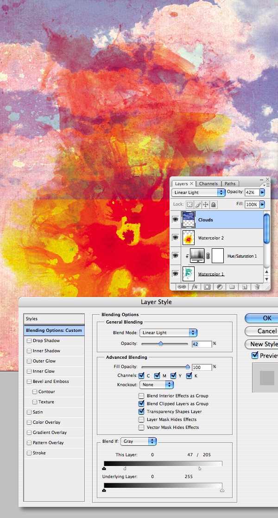Toggle lock transparent pixels icon
Screen dimensions: 278x518
190,205
